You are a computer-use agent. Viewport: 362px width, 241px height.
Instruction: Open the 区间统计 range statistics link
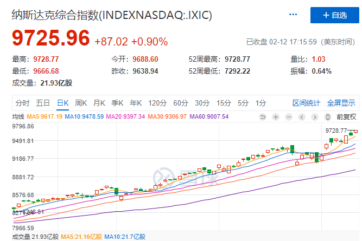tap(306, 103)
